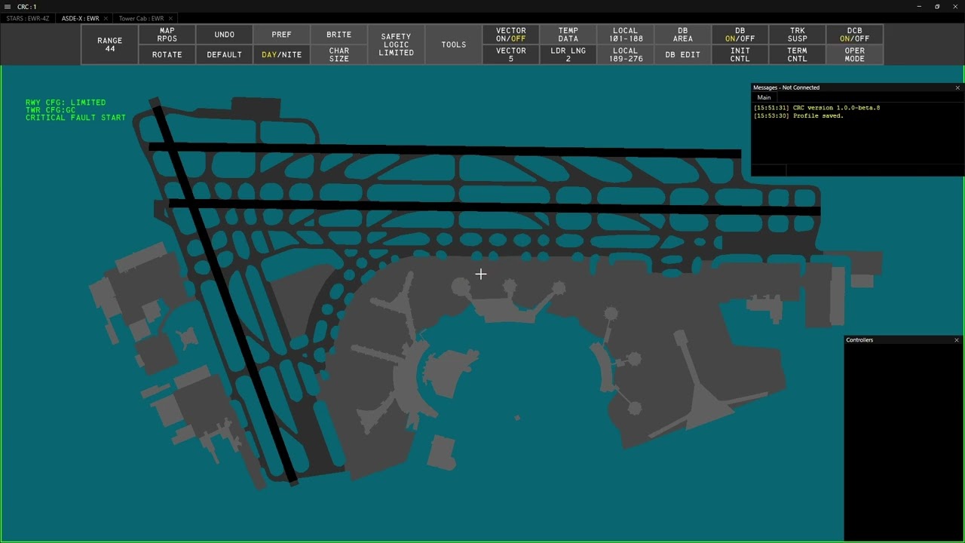The width and height of the screenshot is (965, 543).
Task: Click the TEMP DATA button
Action: (568, 35)
